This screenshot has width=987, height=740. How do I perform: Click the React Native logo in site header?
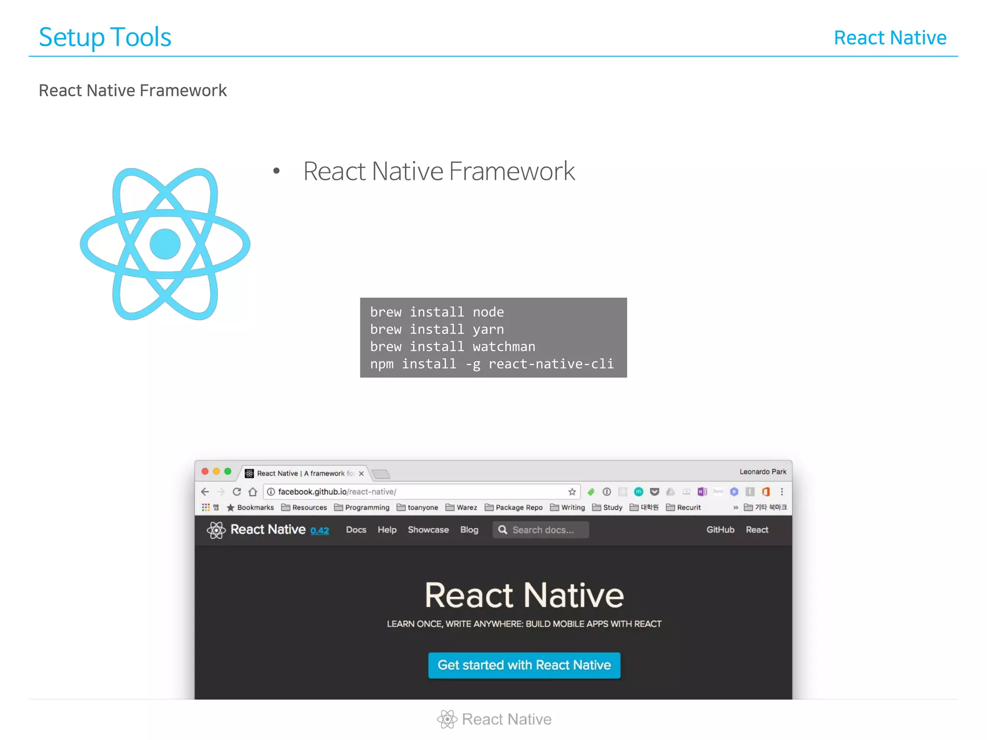click(216, 530)
